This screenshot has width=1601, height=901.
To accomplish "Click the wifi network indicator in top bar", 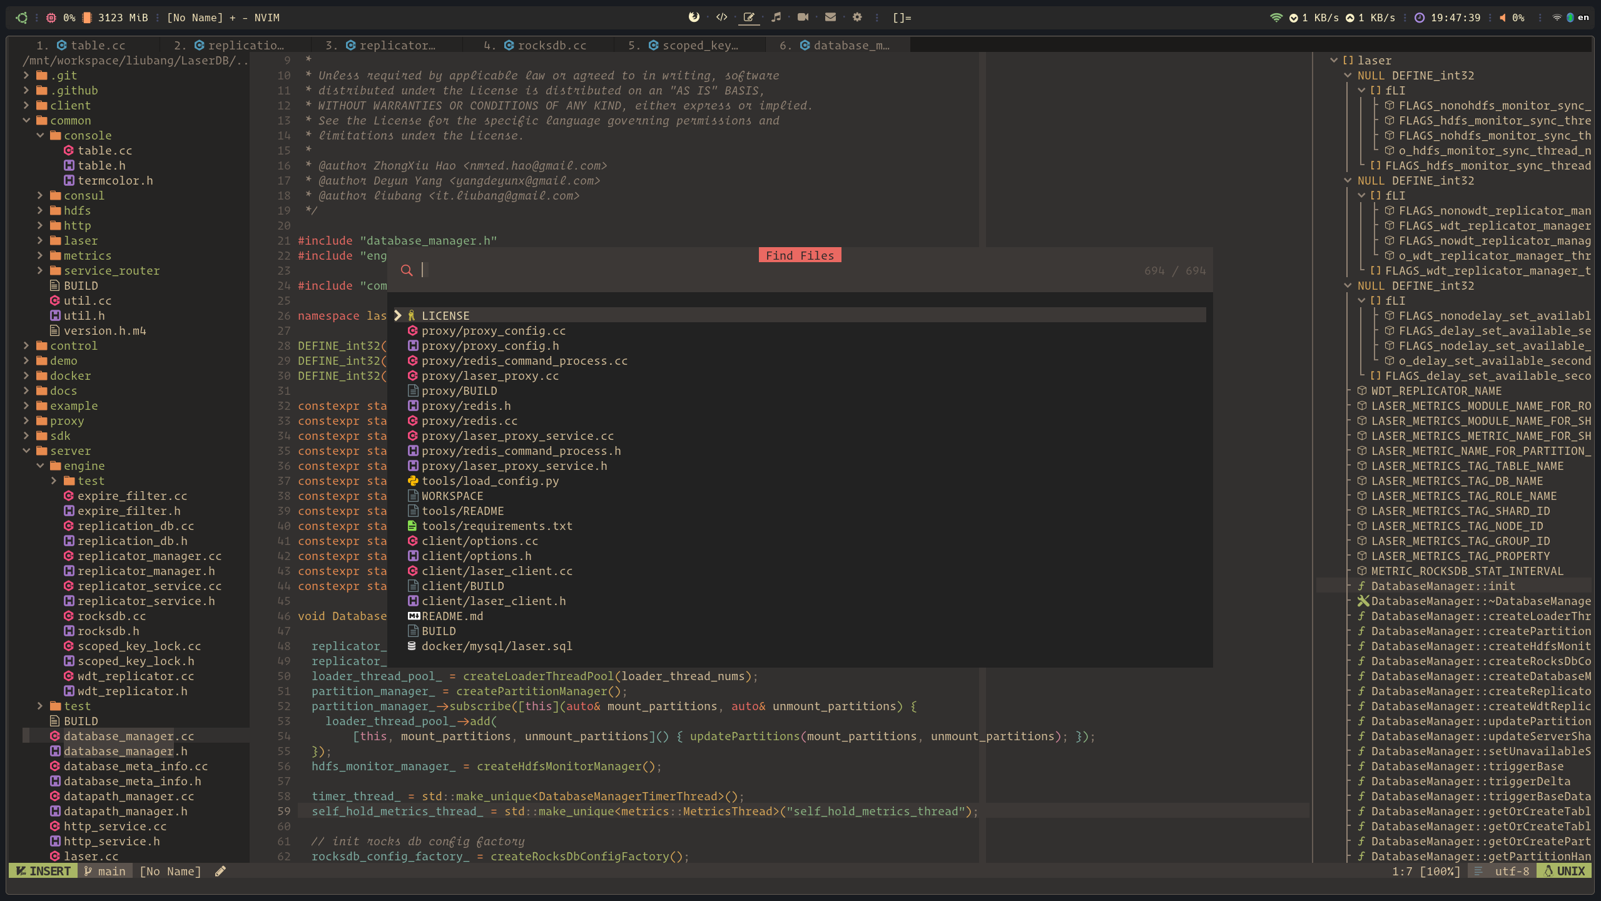I will pos(1276,18).
